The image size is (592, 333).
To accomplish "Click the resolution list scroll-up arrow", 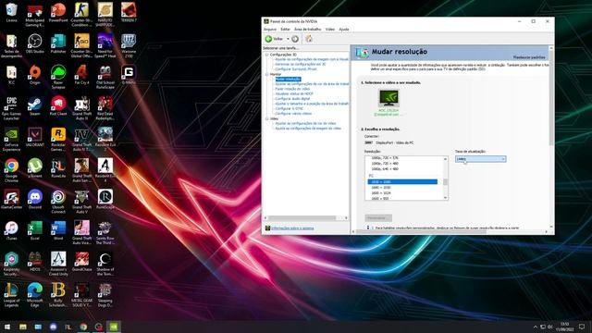I will [445, 159].
